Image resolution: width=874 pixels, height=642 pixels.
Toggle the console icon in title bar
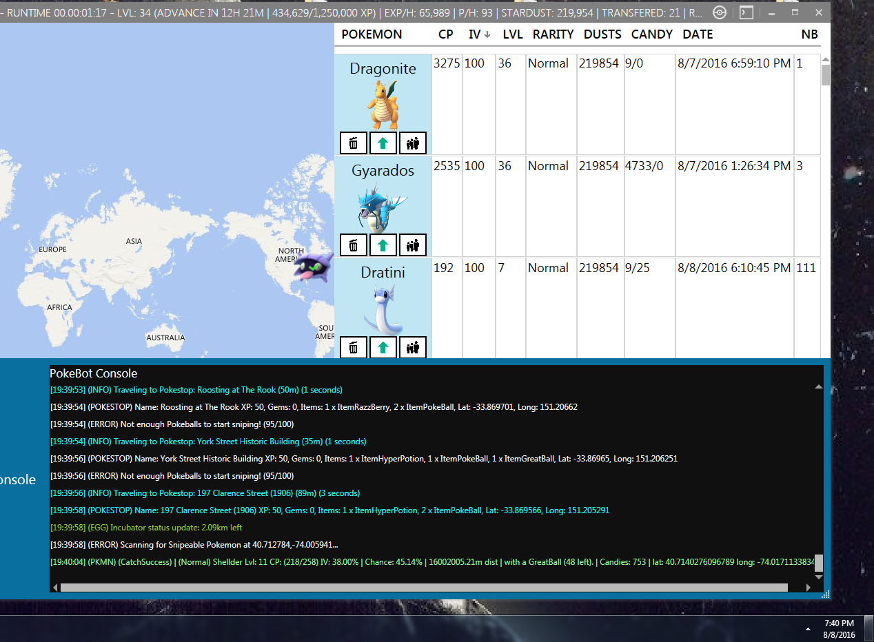pos(746,12)
